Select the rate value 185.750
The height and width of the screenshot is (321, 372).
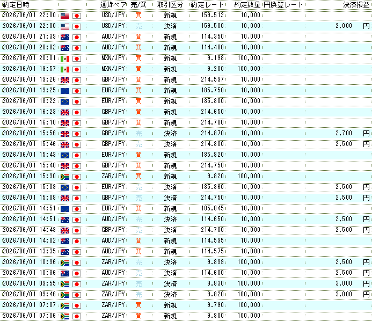(x=213, y=90)
